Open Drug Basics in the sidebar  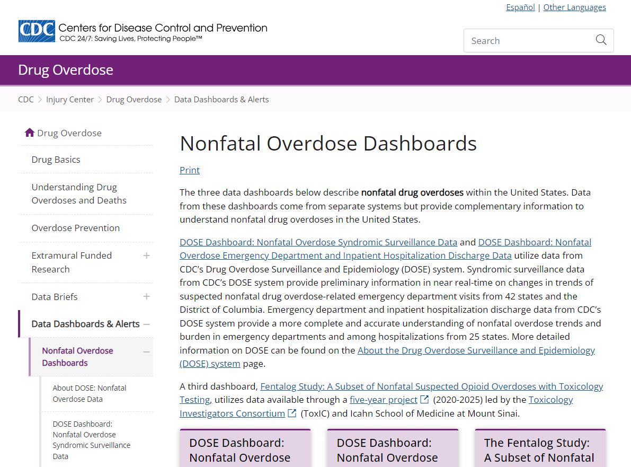(56, 160)
